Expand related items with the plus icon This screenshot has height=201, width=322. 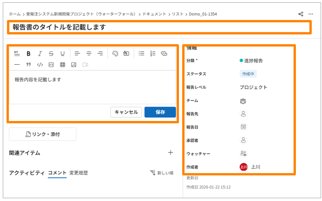(x=171, y=152)
